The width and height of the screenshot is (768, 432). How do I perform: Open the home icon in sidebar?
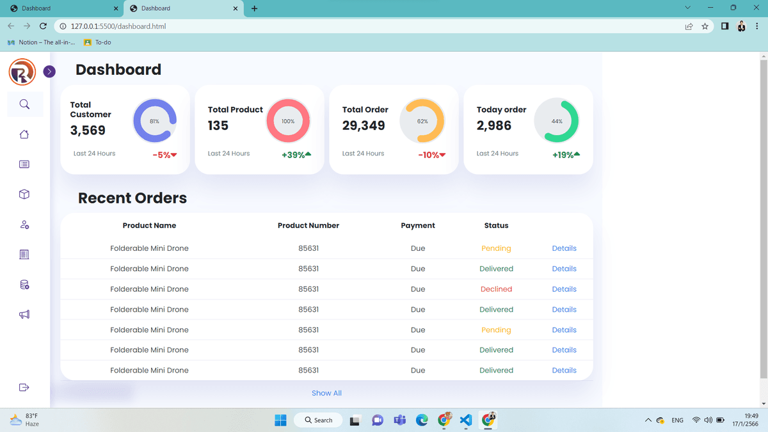tap(24, 134)
